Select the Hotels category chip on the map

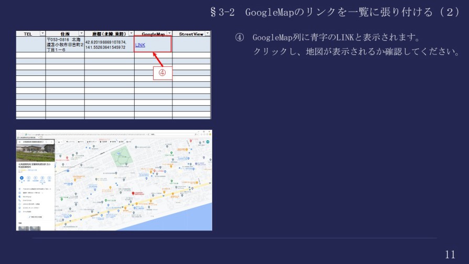coord(81,142)
